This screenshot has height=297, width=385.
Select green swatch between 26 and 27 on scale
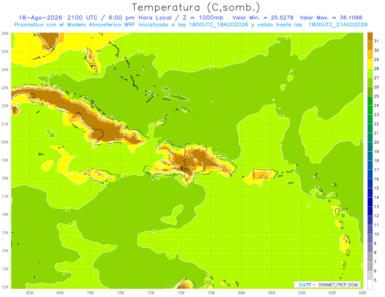coord(370,82)
